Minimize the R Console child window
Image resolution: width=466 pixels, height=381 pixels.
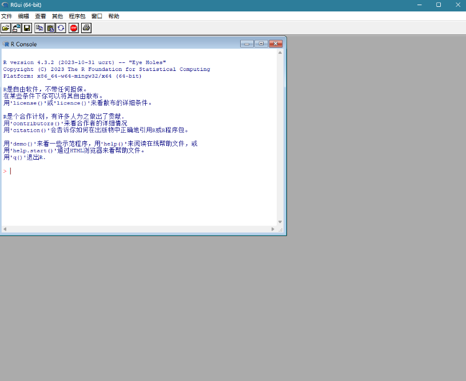[246, 43]
